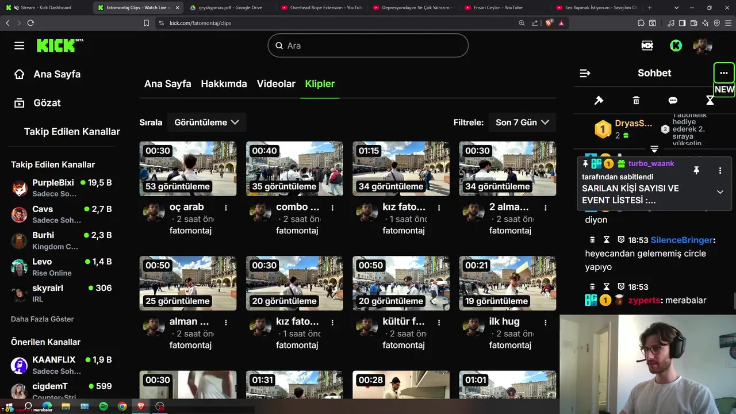
Task: Open options for 'combo' clip
Action: tap(332, 208)
